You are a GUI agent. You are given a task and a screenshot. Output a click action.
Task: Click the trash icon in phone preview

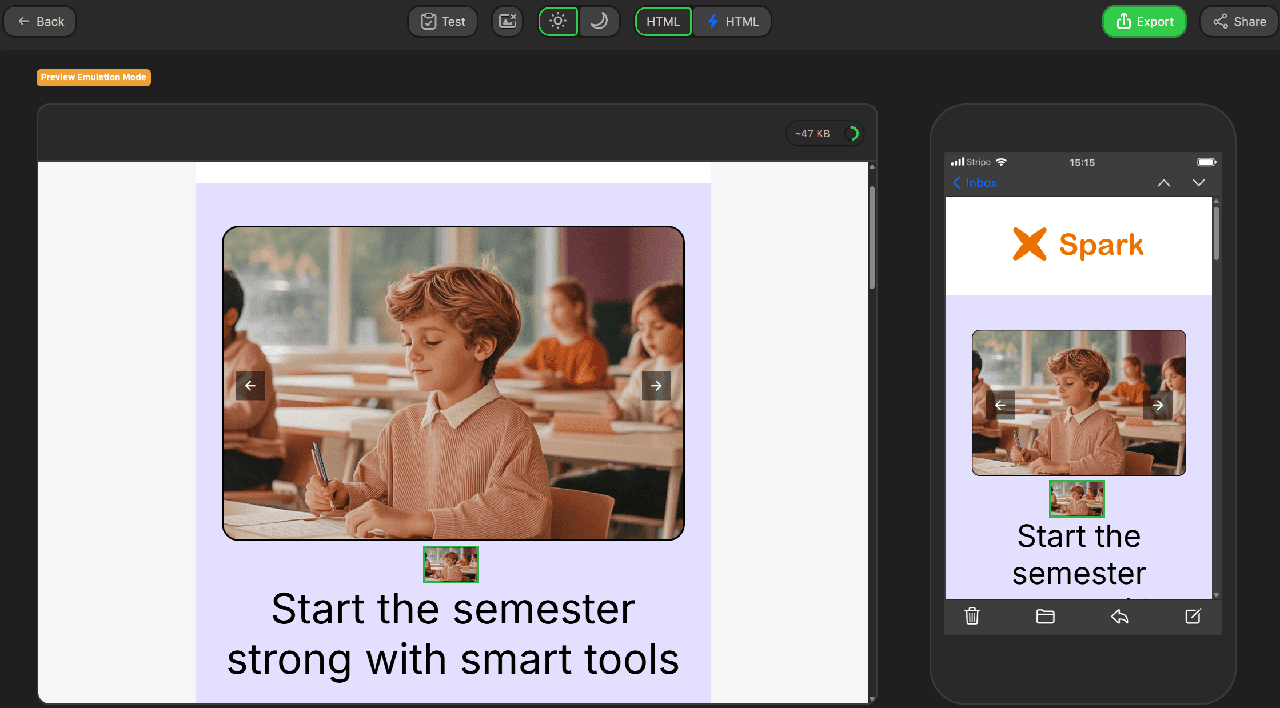point(972,616)
